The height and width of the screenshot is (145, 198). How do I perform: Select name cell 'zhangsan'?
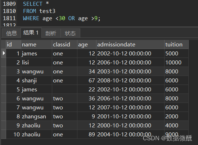(36, 116)
